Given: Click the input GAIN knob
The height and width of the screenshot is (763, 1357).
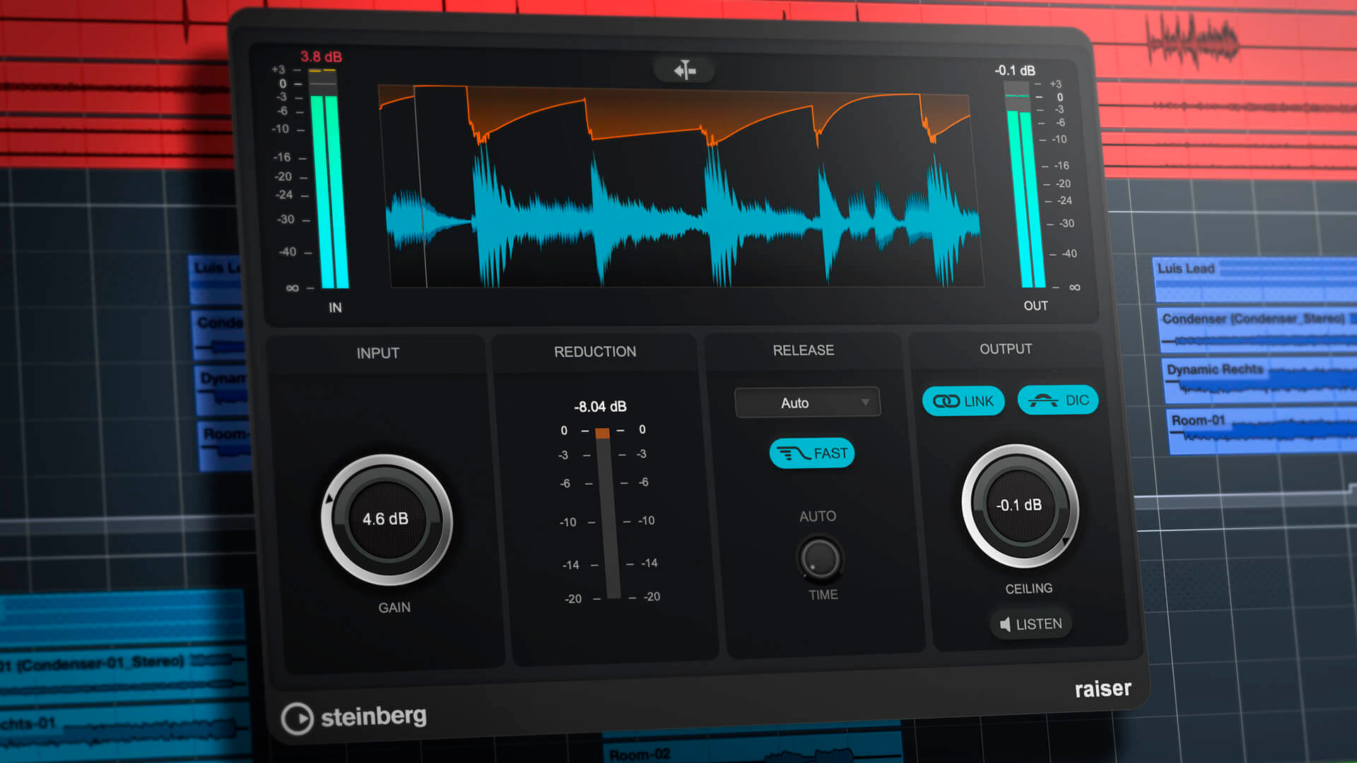Looking at the screenshot, I should pyautogui.click(x=386, y=519).
